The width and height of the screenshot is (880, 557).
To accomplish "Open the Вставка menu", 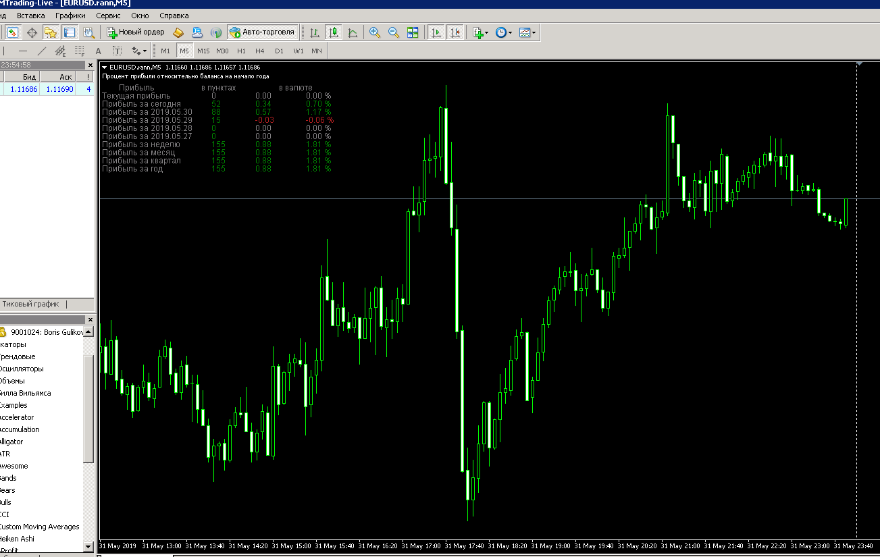I will pyautogui.click(x=31, y=15).
